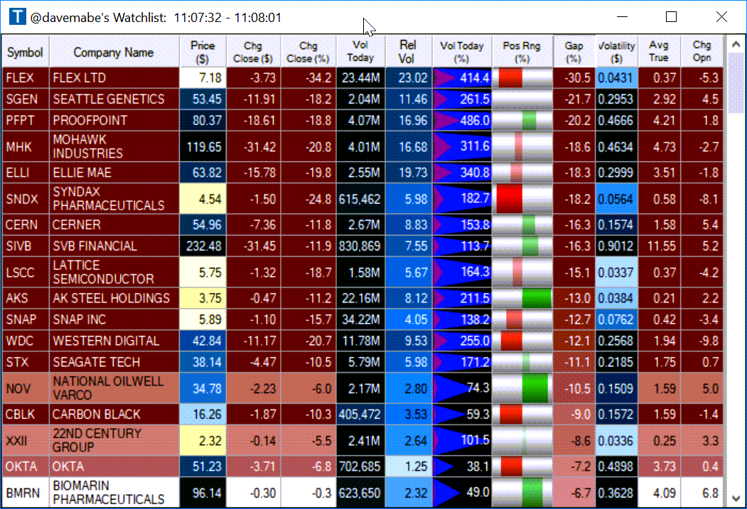Select the SGEN symbol cell

pos(26,99)
